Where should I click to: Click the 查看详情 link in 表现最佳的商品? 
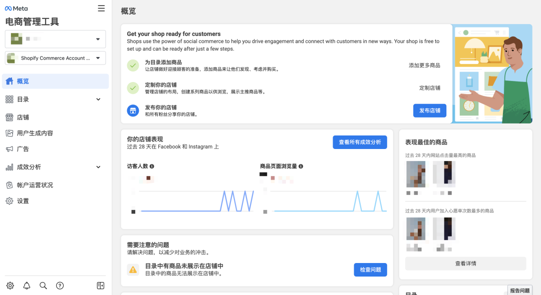click(x=465, y=263)
